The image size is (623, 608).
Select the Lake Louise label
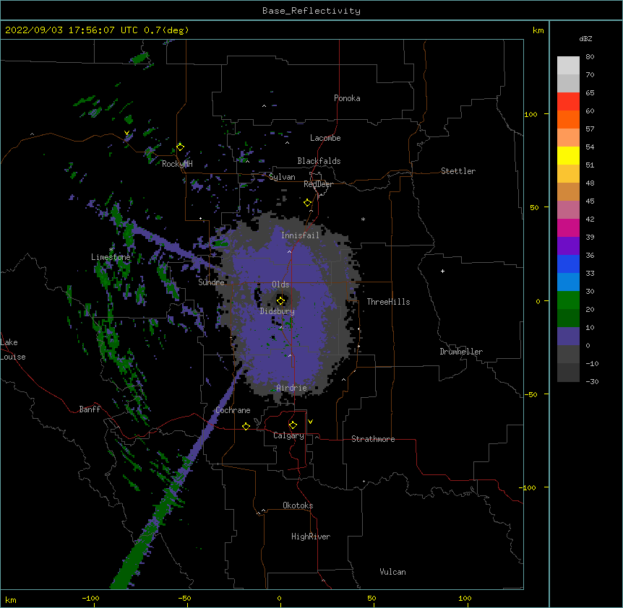13,349
